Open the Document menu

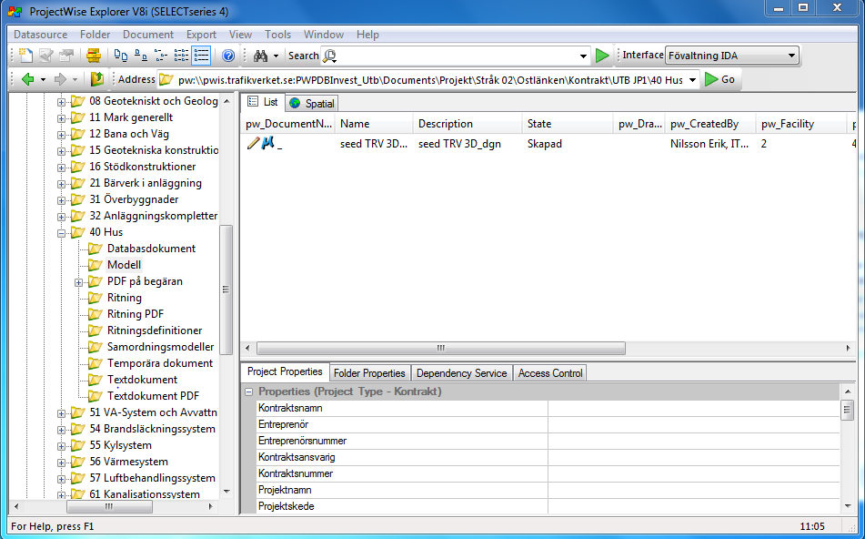point(148,35)
